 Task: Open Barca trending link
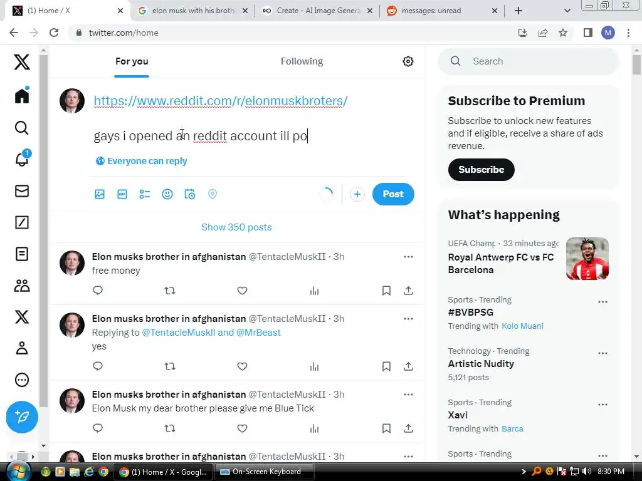512,428
